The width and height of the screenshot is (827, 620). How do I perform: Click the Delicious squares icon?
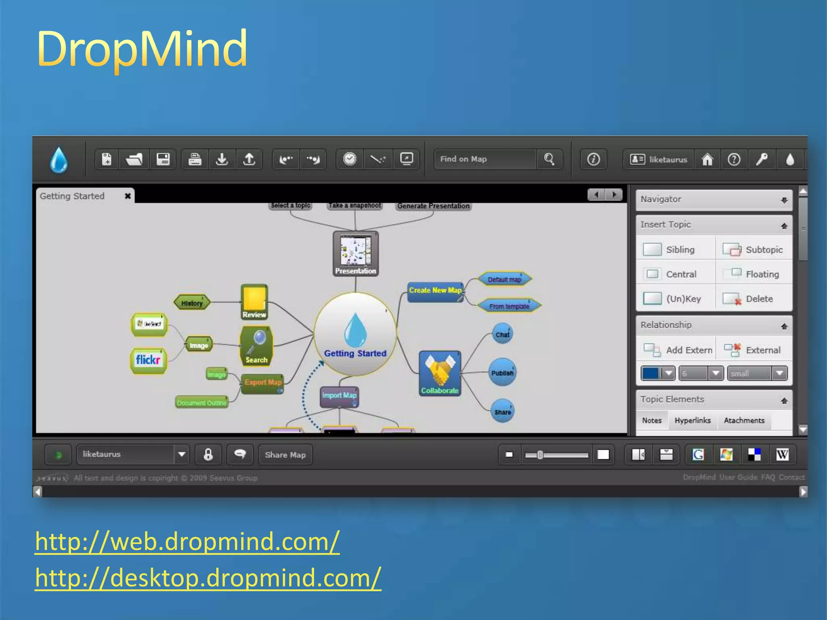click(x=754, y=455)
